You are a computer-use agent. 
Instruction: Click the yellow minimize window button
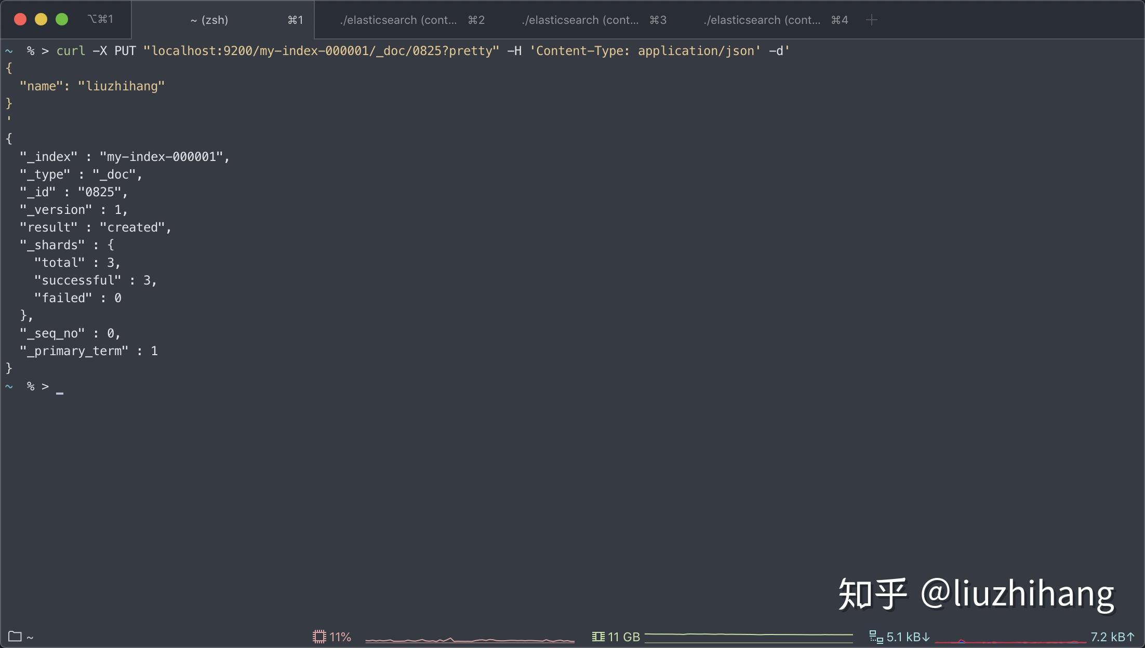click(x=41, y=19)
